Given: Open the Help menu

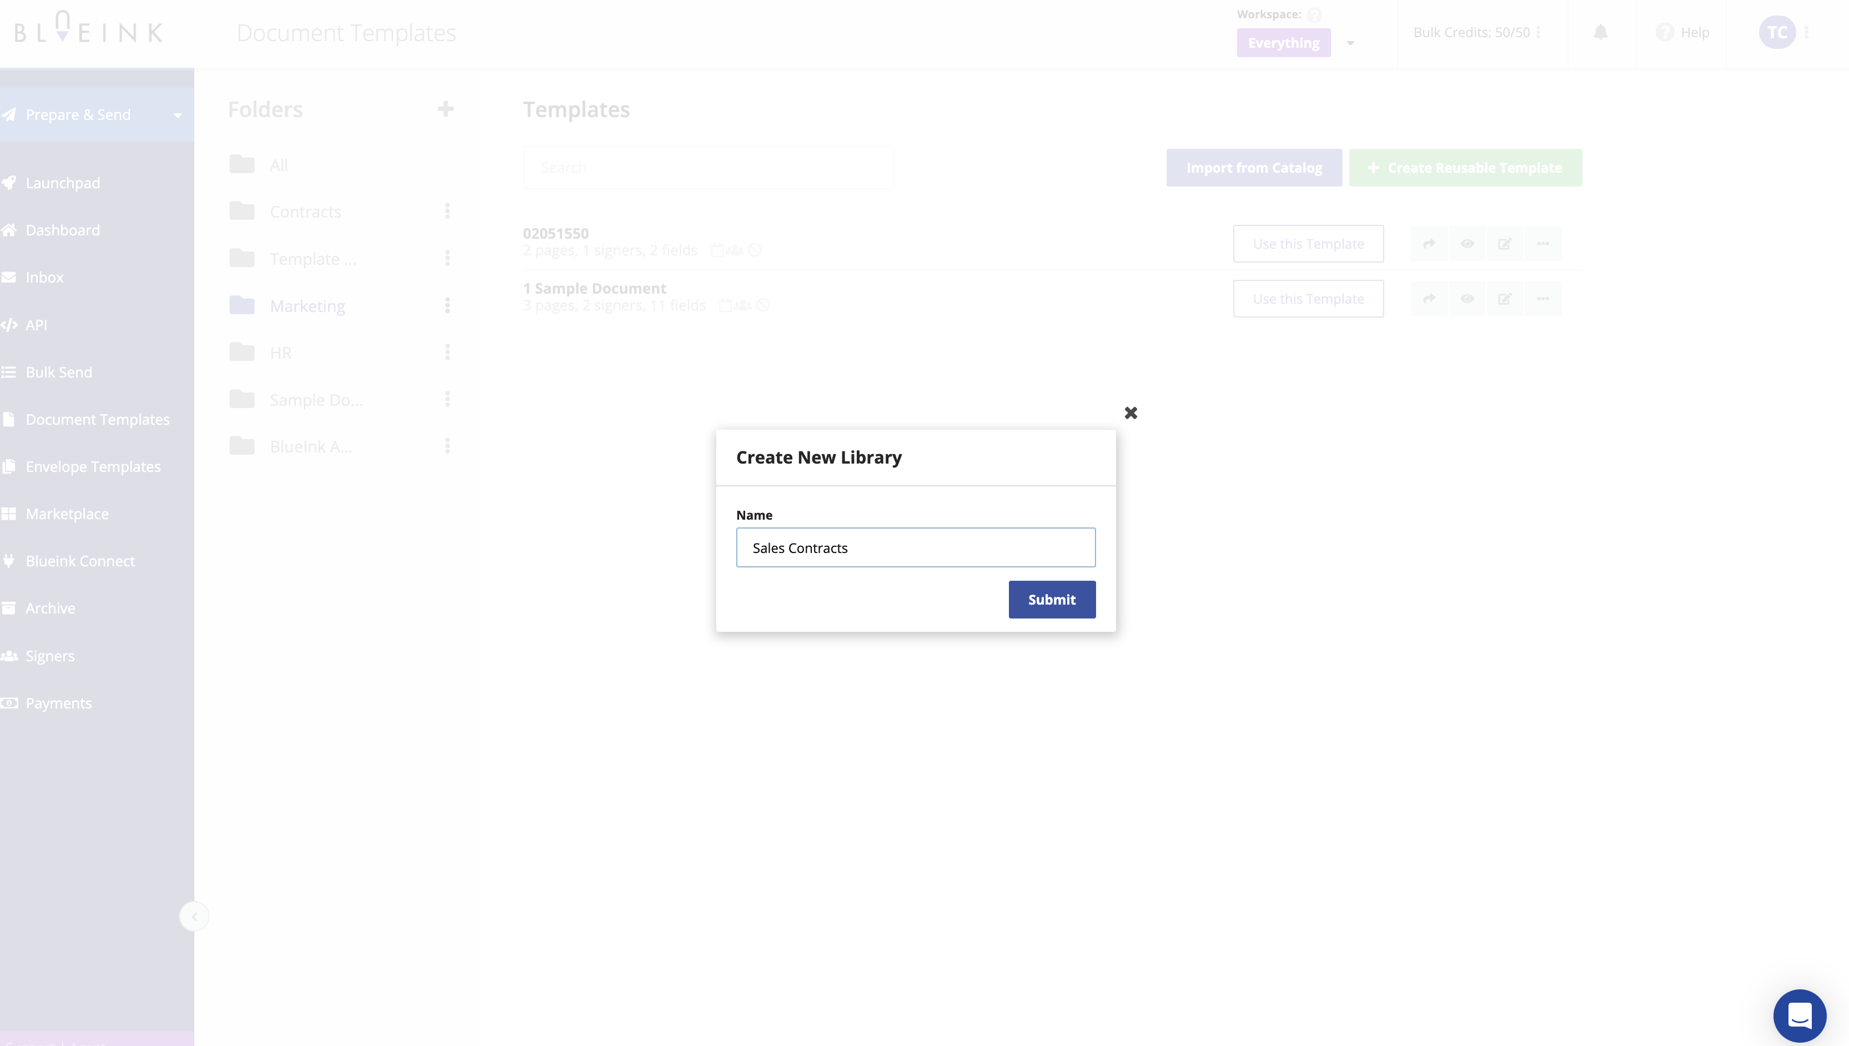Looking at the screenshot, I should (1683, 32).
